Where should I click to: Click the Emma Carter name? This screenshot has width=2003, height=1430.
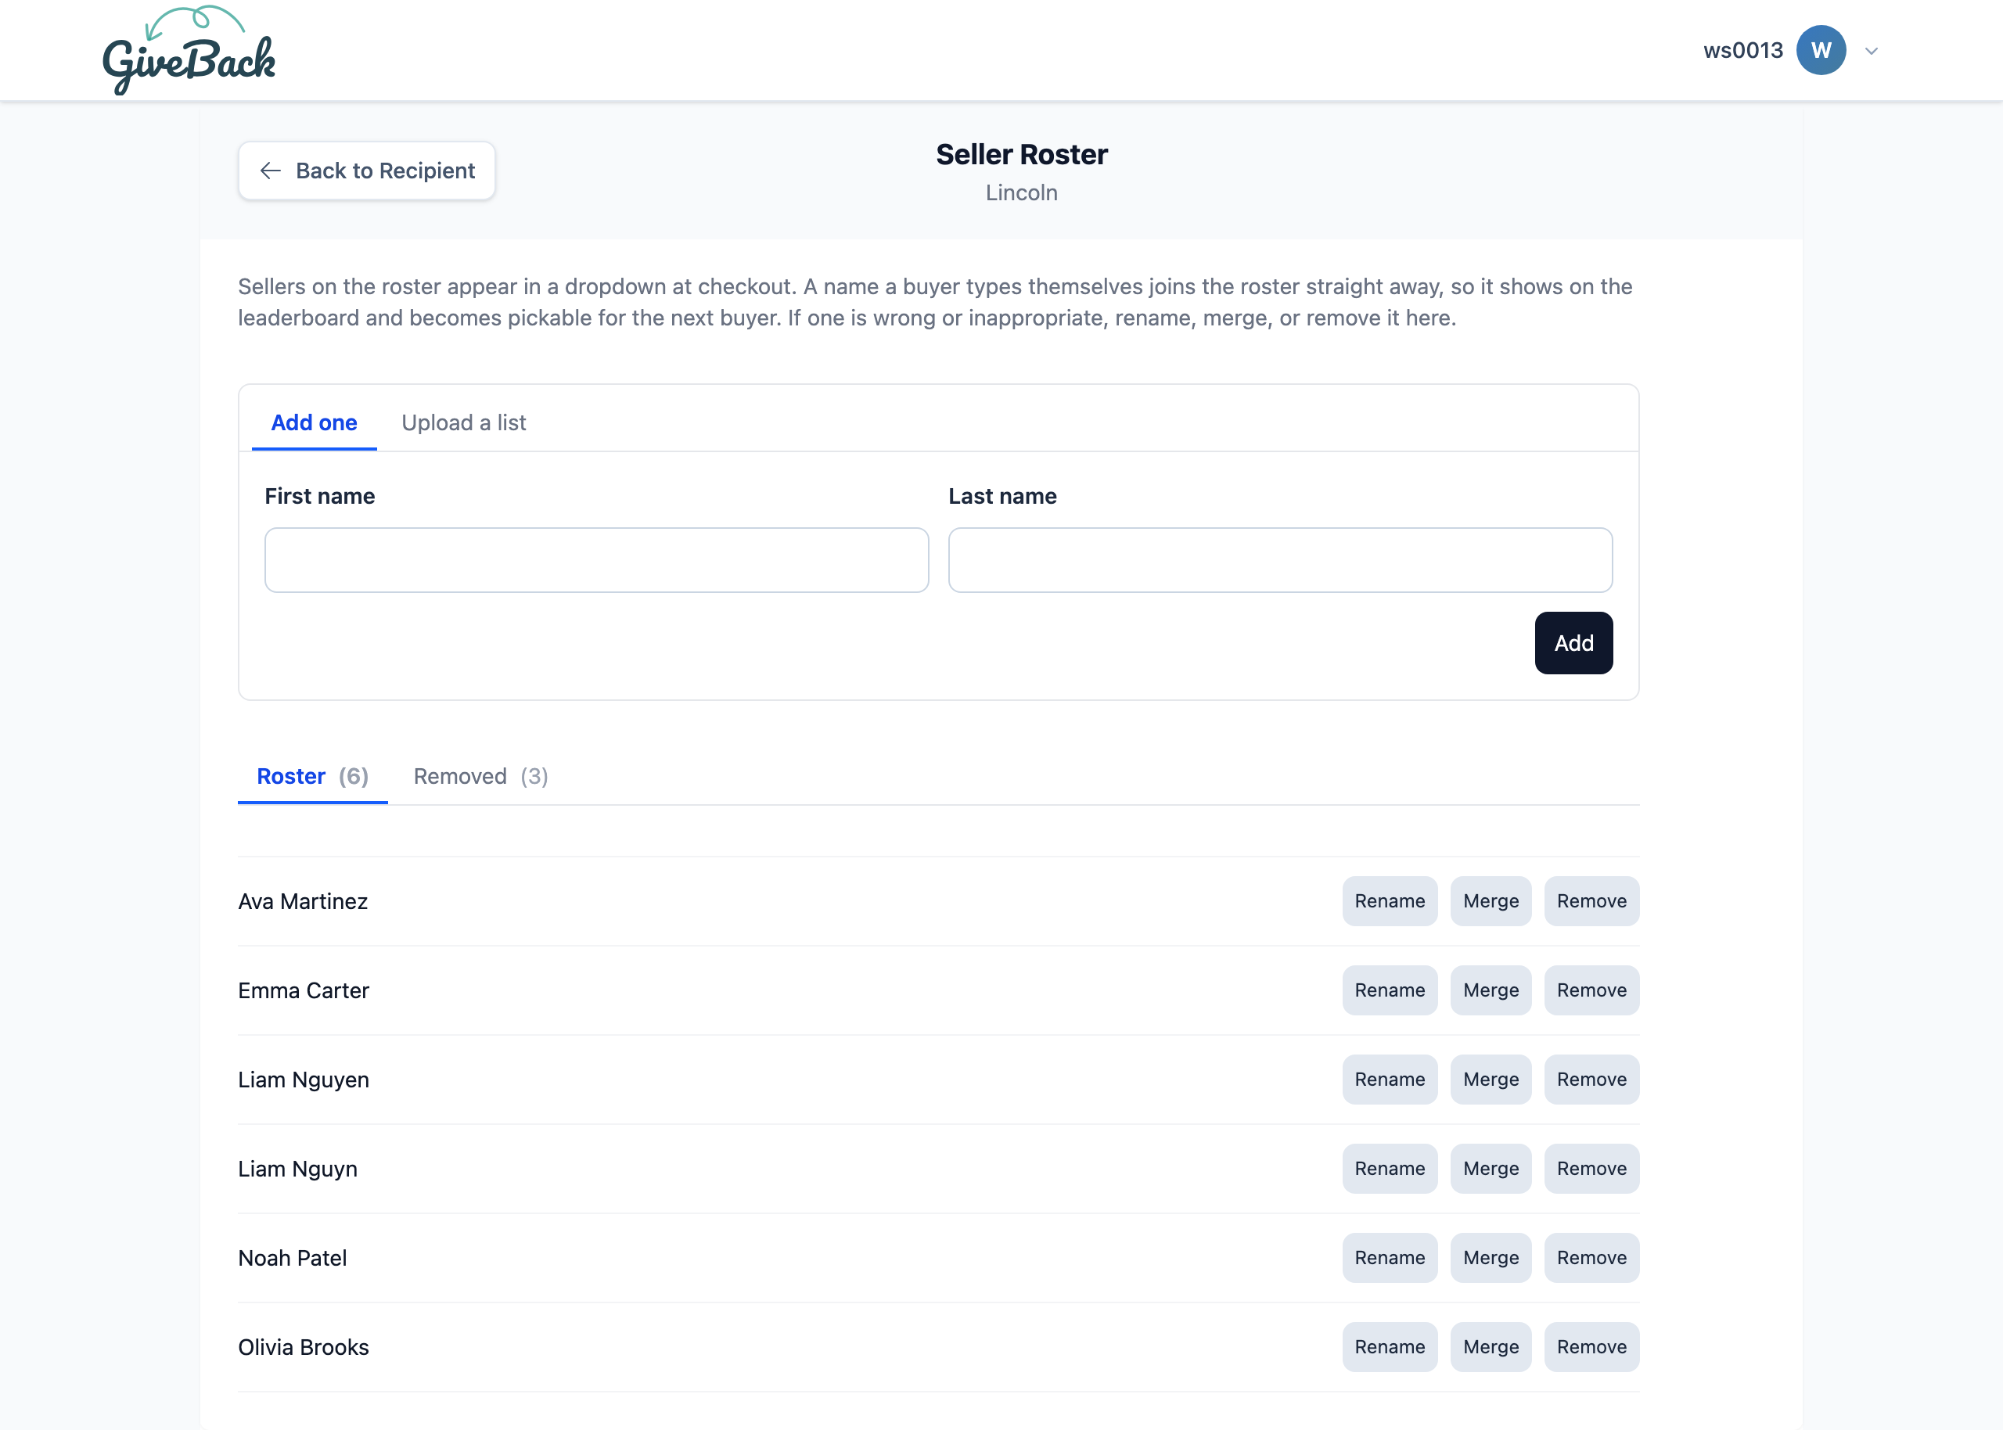pos(304,990)
